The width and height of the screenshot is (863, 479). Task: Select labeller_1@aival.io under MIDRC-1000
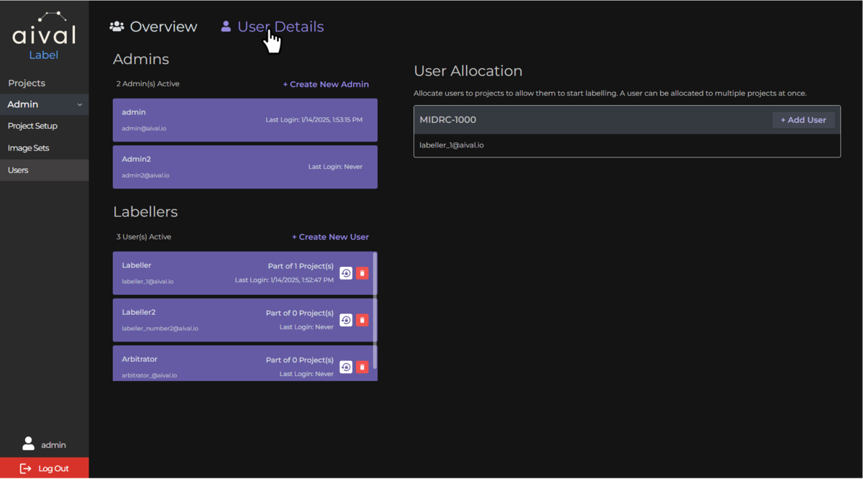[452, 145]
